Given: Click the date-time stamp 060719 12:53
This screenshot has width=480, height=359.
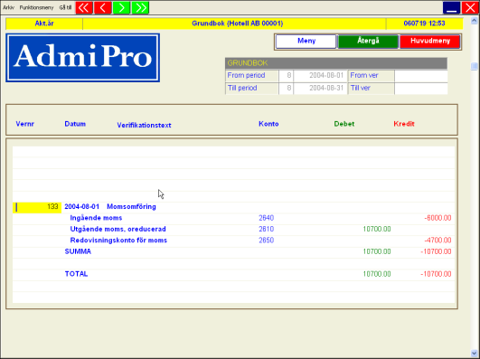Looking at the screenshot, I should click(424, 24).
